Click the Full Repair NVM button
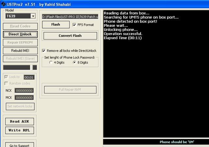Image resolution: width=209 pixels, height=147 pixels. (x=70, y=90)
